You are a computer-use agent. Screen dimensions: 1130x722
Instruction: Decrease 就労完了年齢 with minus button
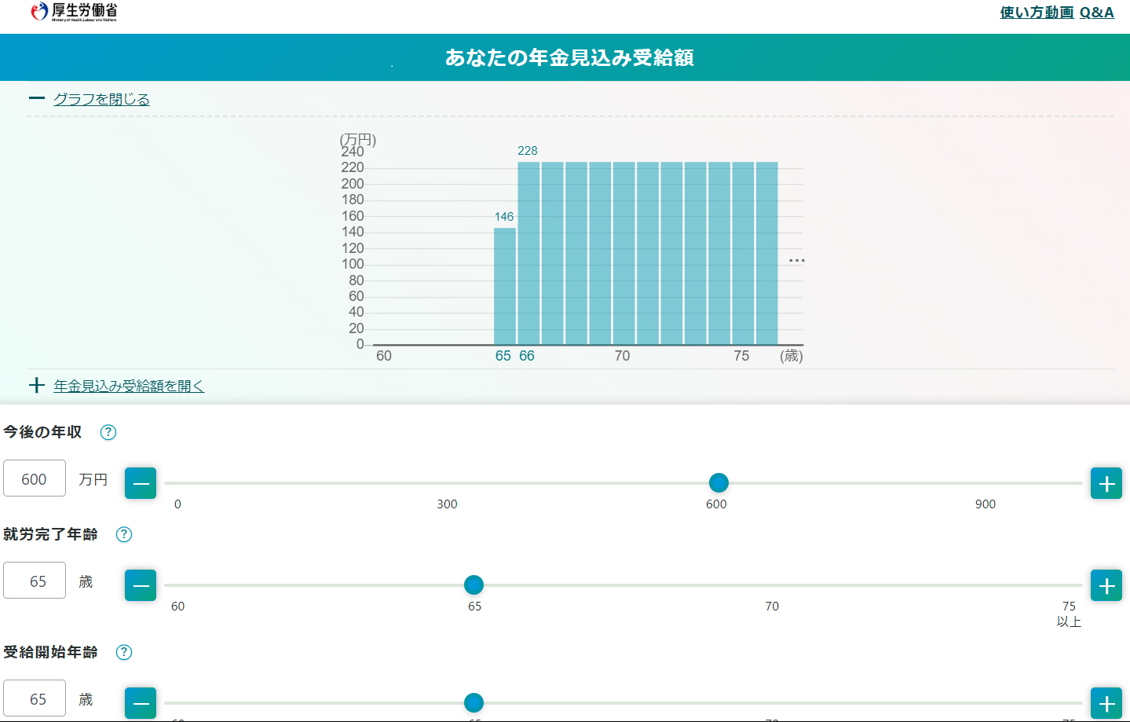click(x=141, y=585)
